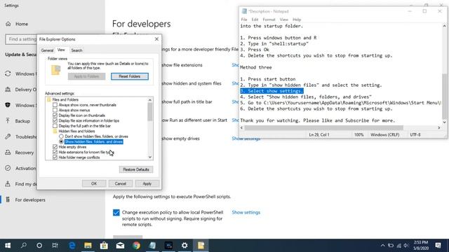
Task: Click the For developers sidebar icon
Action: (x=8, y=199)
